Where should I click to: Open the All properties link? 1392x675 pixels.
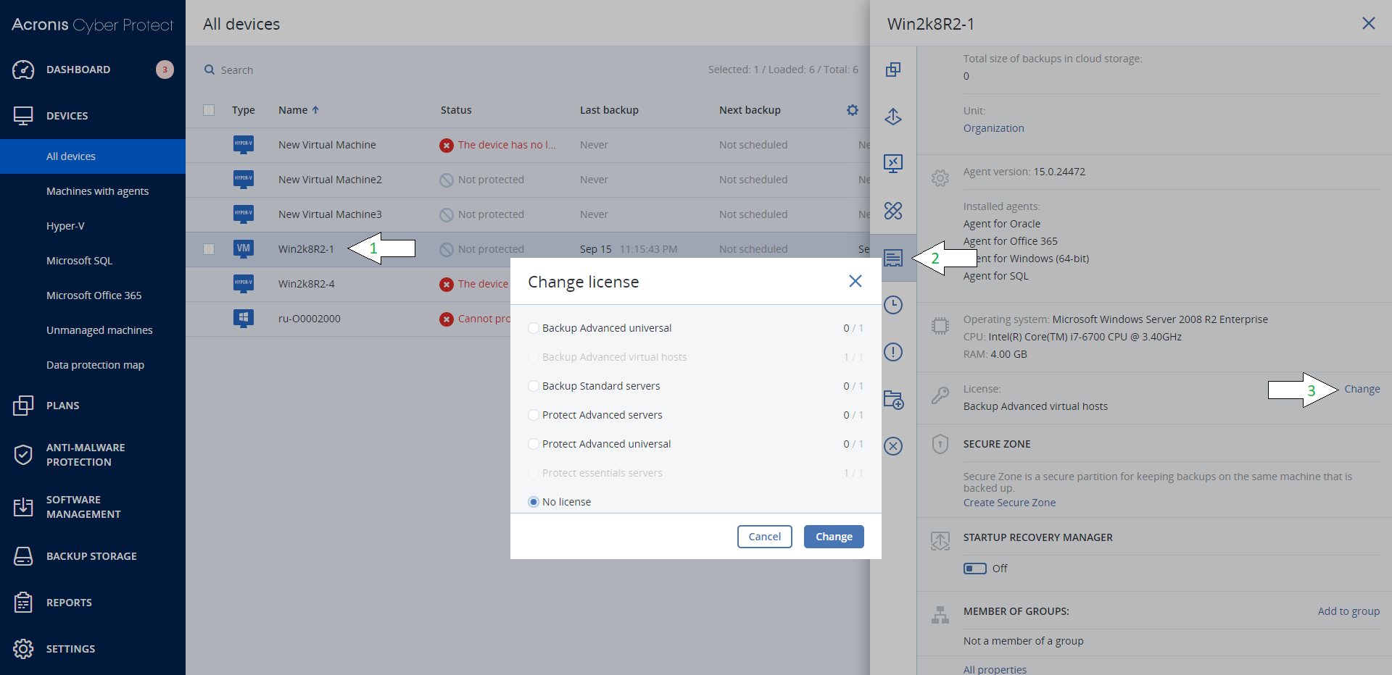point(995,669)
